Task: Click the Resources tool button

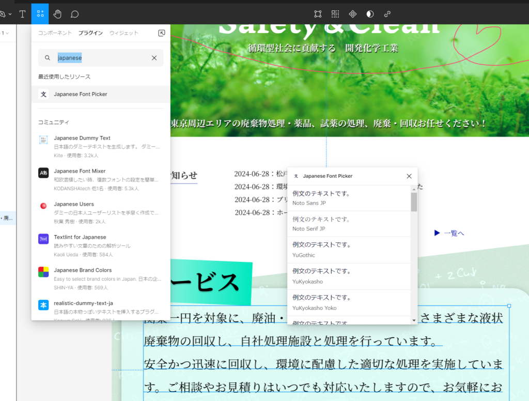Action: pyautogui.click(x=40, y=14)
